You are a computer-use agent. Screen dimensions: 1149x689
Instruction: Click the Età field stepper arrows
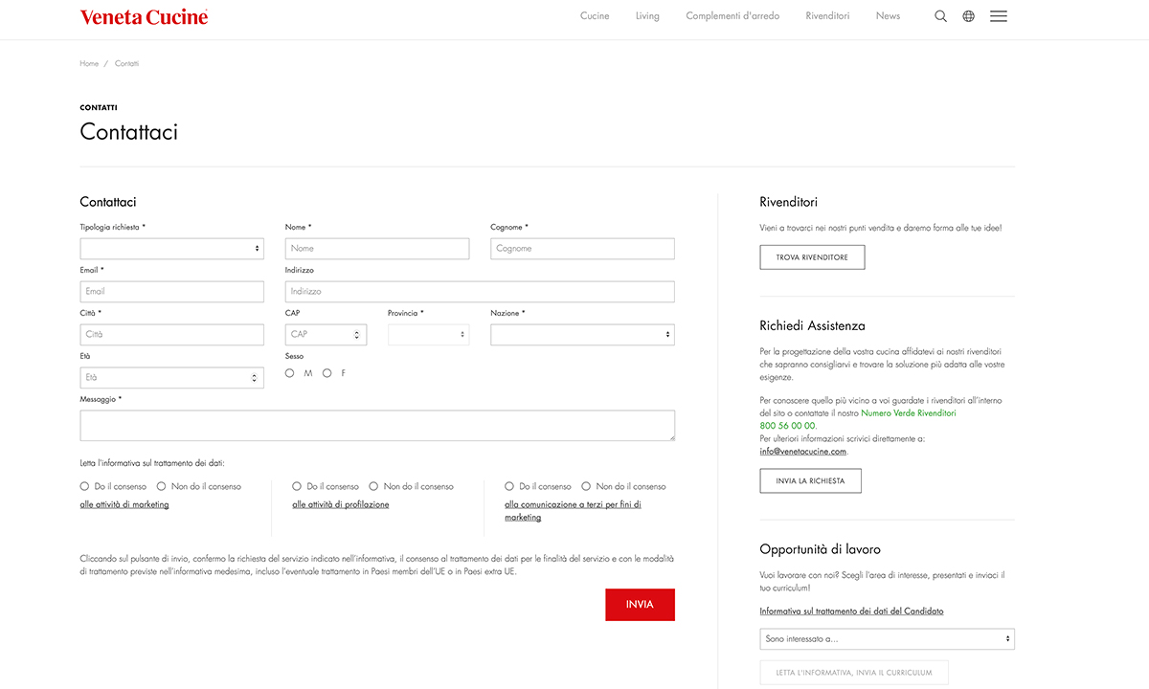255,378
